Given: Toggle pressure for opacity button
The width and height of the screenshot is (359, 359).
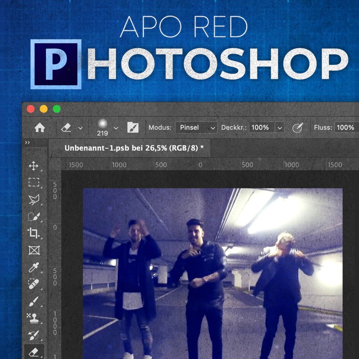Looking at the screenshot, I should [298, 128].
